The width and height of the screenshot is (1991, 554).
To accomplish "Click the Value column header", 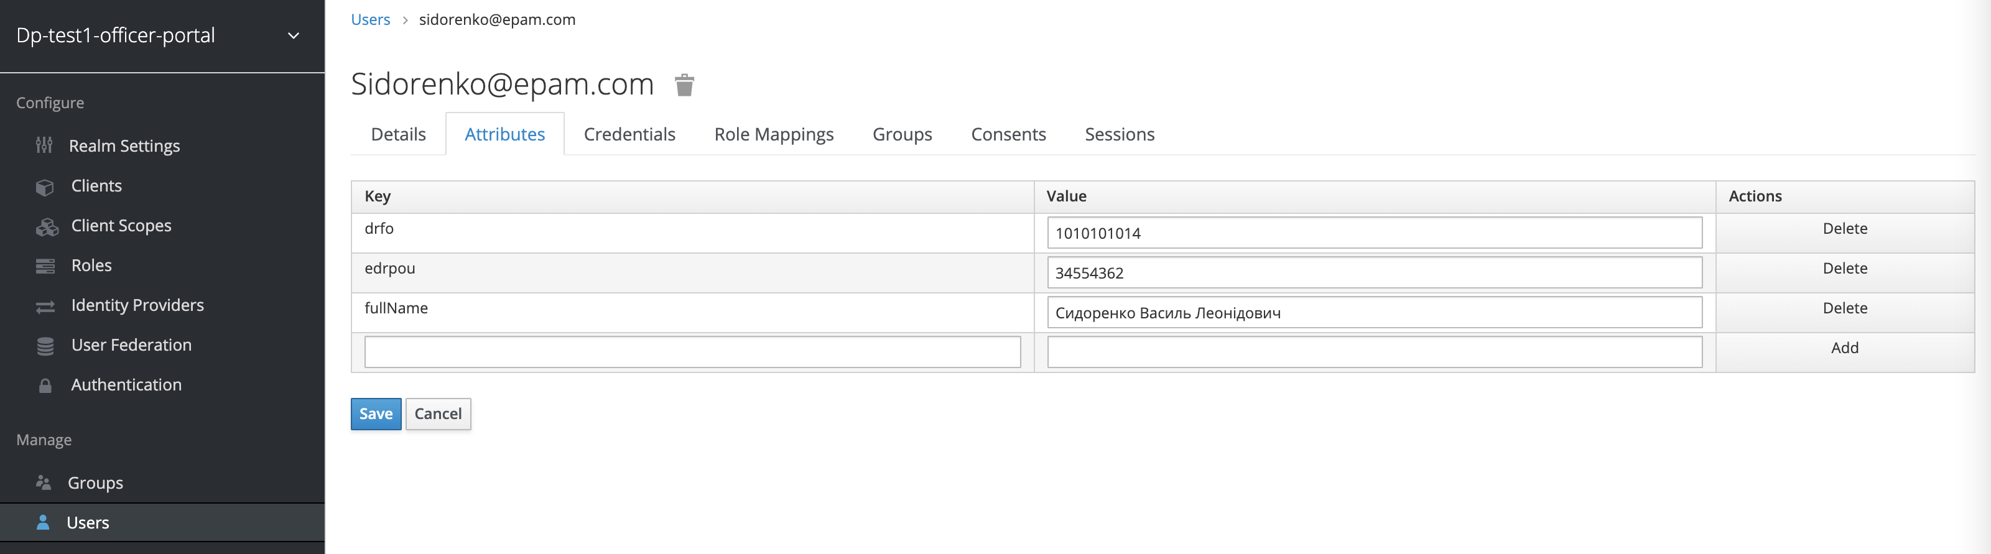I will pyautogui.click(x=1374, y=197).
